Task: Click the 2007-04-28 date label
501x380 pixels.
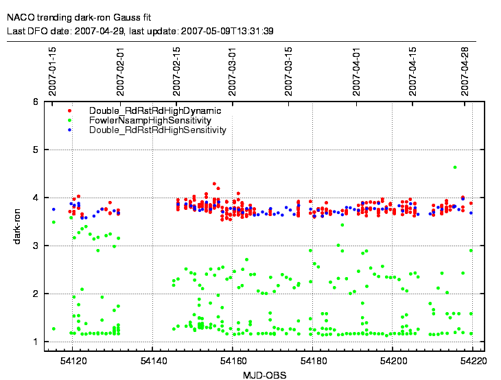Action: click(465, 71)
